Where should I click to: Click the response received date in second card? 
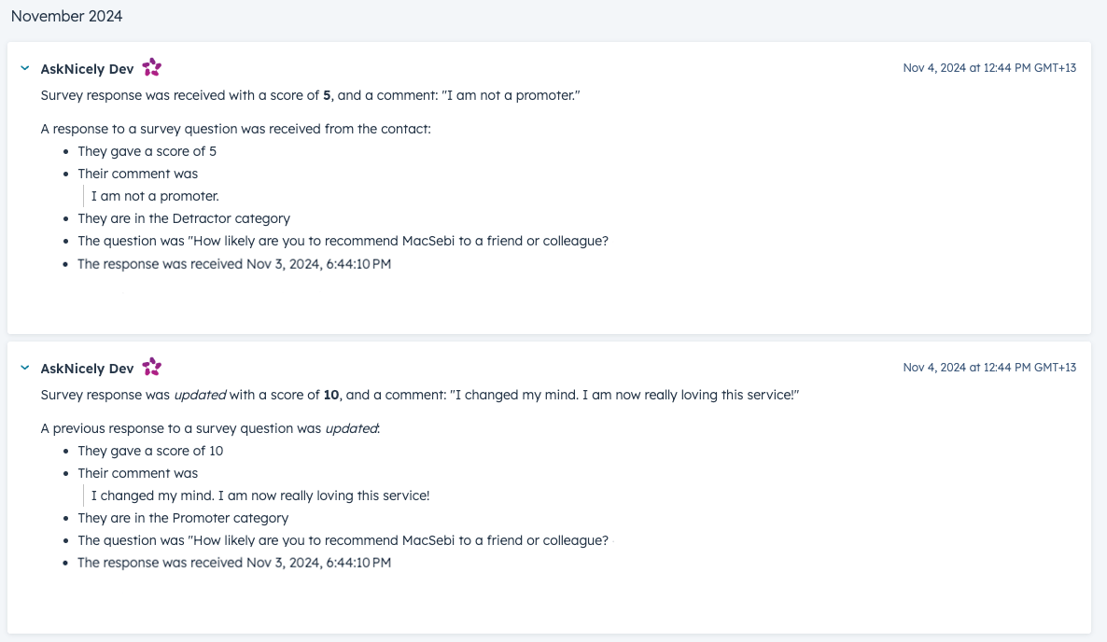234,563
